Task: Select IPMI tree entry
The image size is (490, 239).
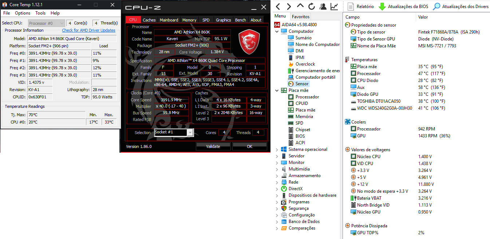Action: pyautogui.click(x=296, y=58)
